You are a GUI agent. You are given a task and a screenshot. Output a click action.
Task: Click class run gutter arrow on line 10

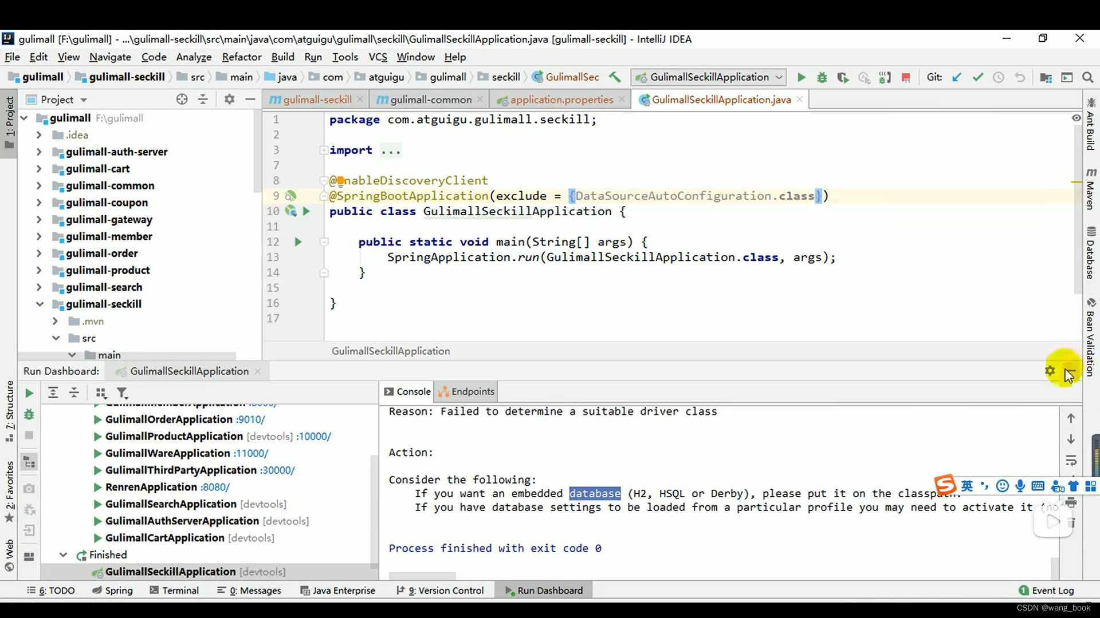307,211
